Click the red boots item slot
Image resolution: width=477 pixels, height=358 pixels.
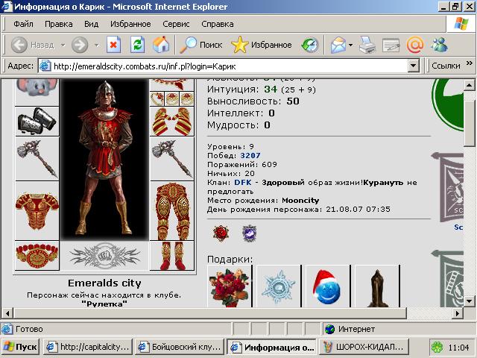[x=172, y=255]
